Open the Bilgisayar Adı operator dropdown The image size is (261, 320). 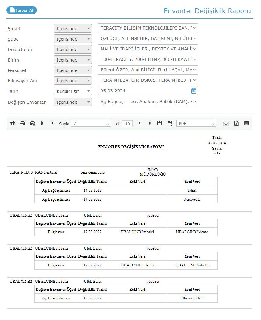73,81
